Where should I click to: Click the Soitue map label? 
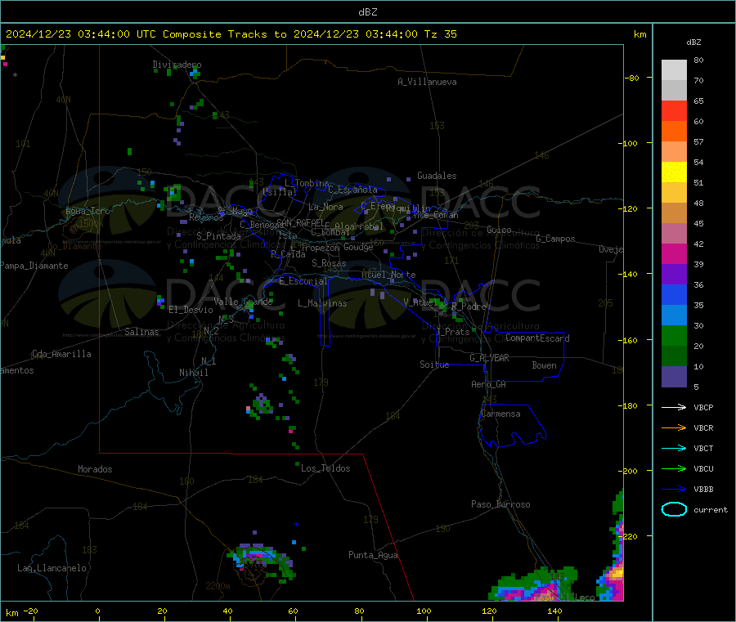pos(434,365)
